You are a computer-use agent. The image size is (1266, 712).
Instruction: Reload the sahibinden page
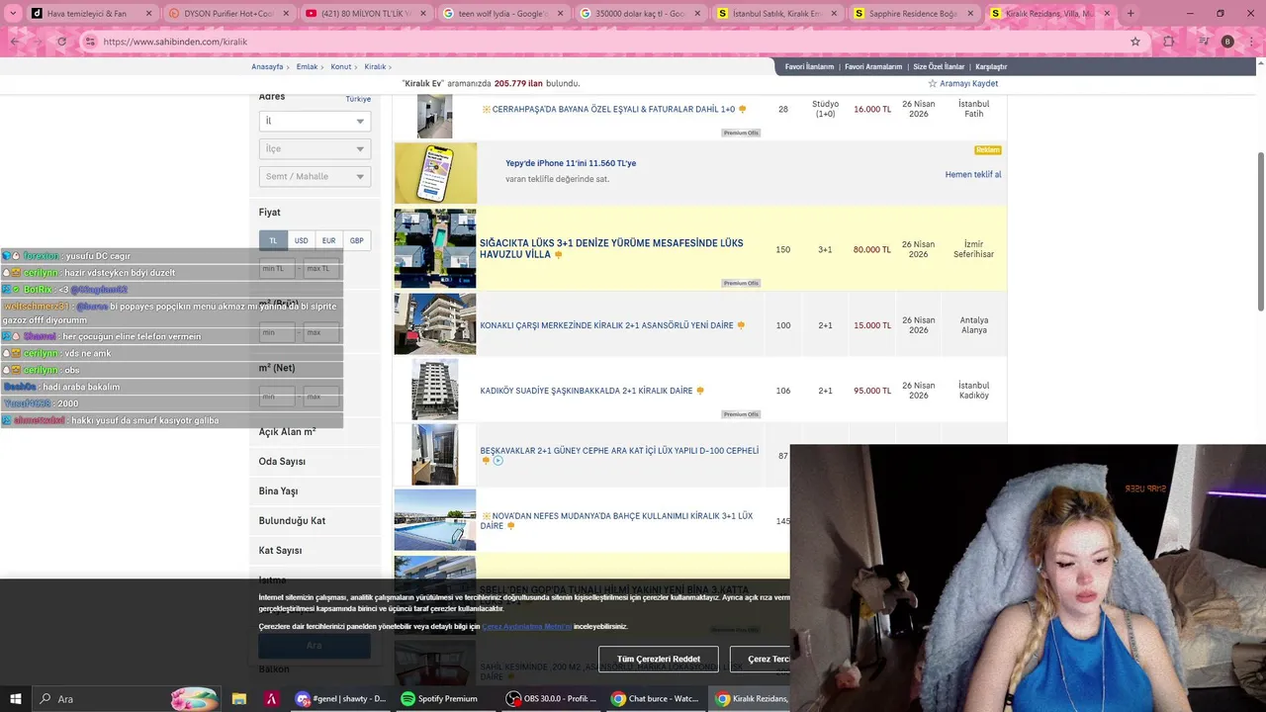(x=61, y=42)
